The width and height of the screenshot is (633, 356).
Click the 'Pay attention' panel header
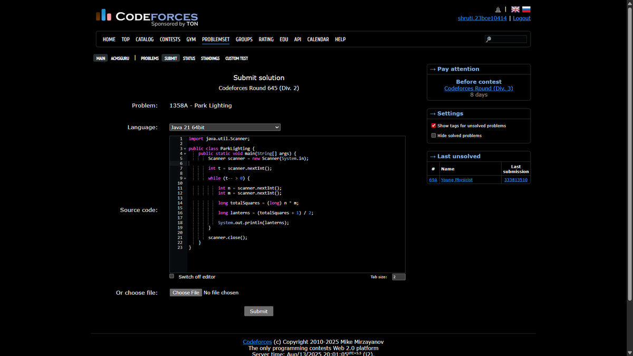pyautogui.click(x=478, y=69)
